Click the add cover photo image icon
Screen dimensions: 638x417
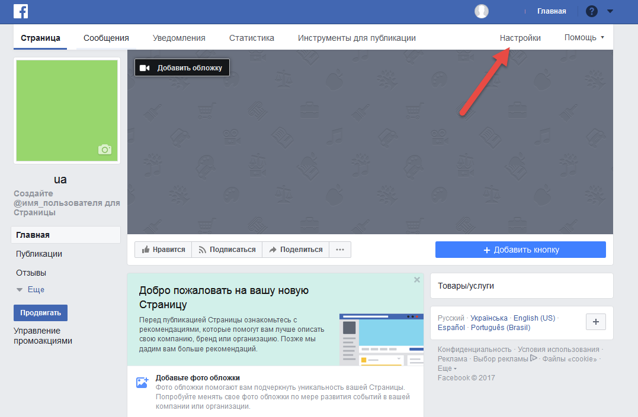coord(142,383)
